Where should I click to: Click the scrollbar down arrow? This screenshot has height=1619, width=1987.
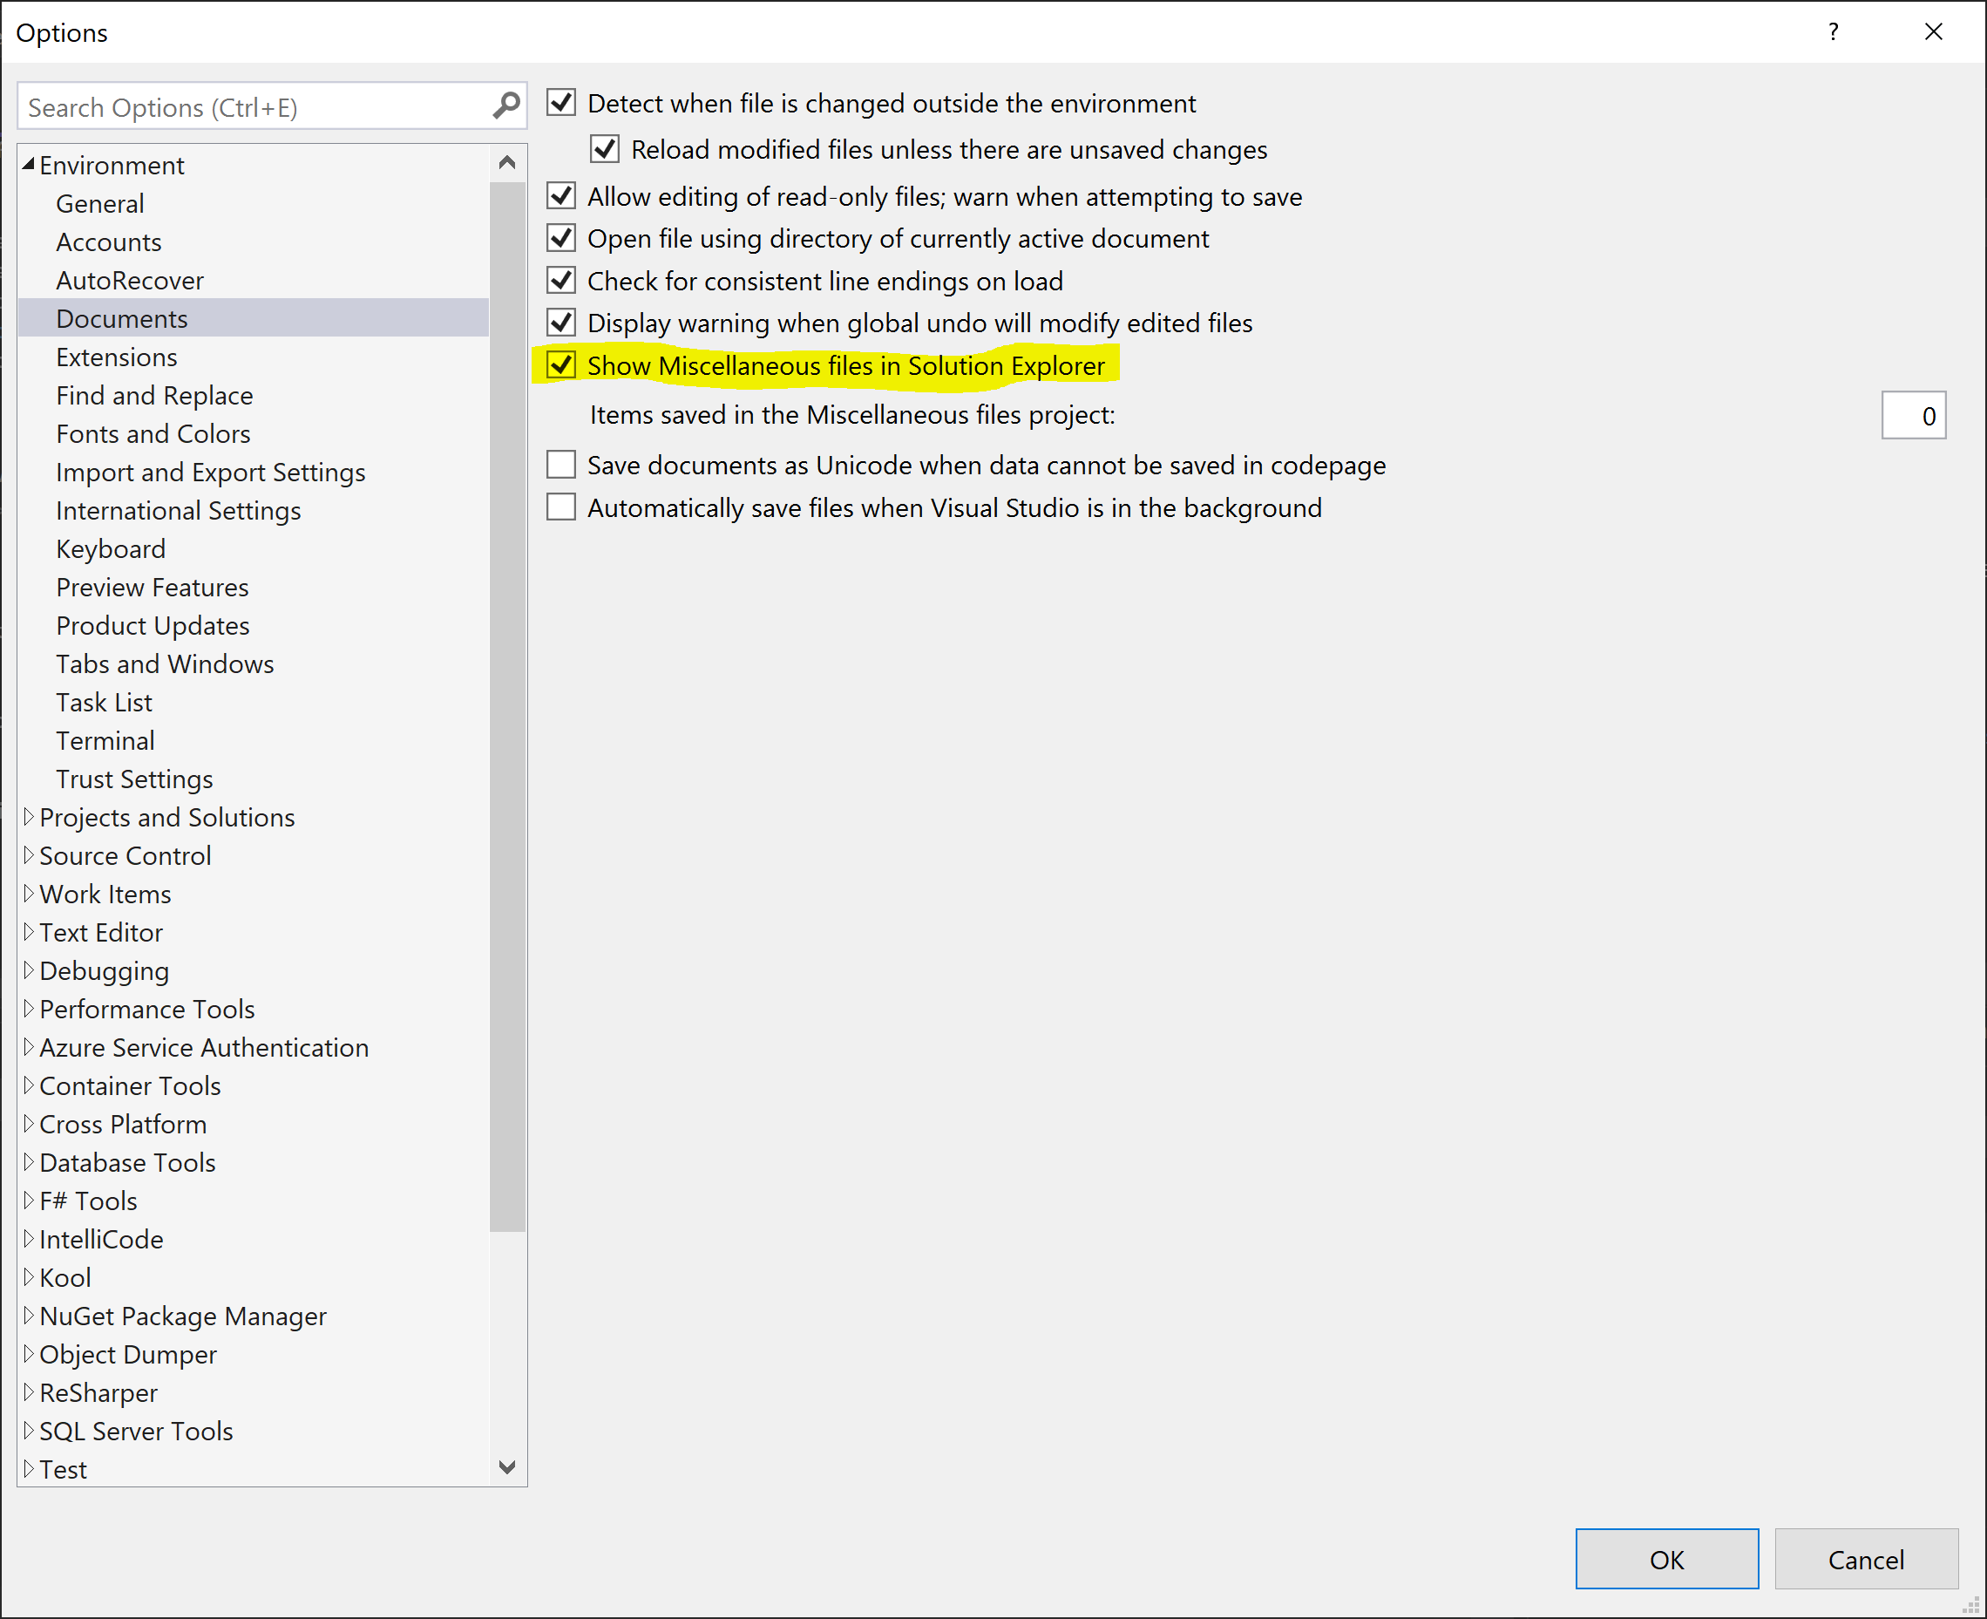[508, 1467]
